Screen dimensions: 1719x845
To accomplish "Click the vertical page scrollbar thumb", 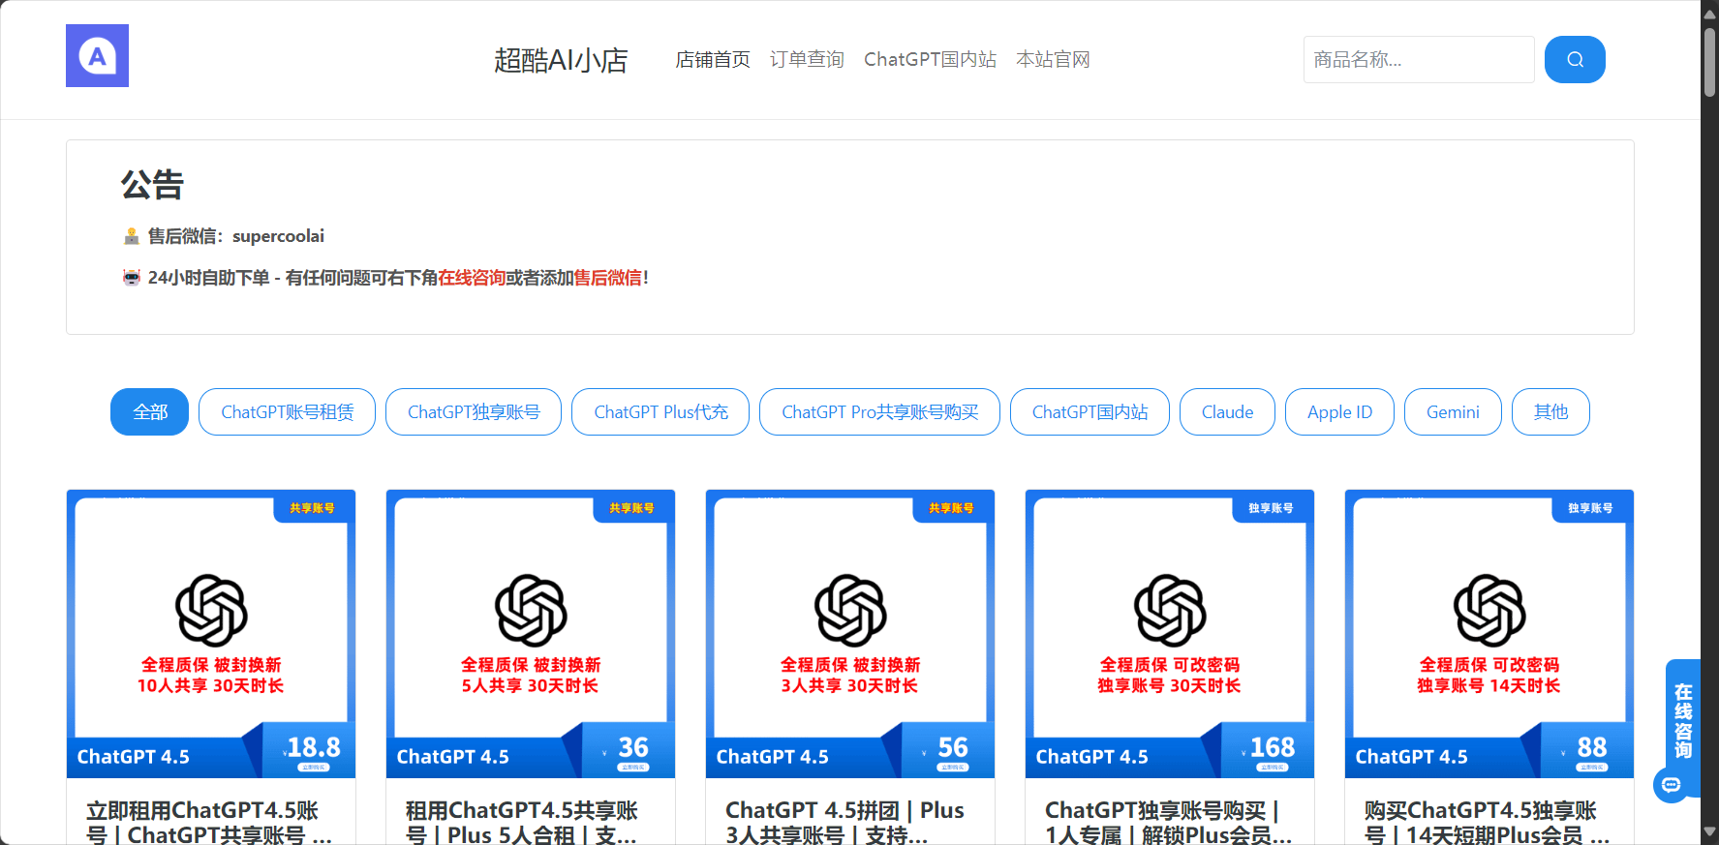I will 1710,63.
